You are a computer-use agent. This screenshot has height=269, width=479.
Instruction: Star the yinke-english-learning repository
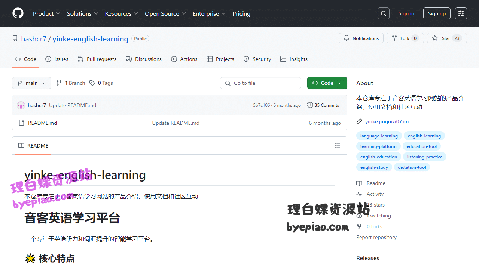tap(447, 38)
